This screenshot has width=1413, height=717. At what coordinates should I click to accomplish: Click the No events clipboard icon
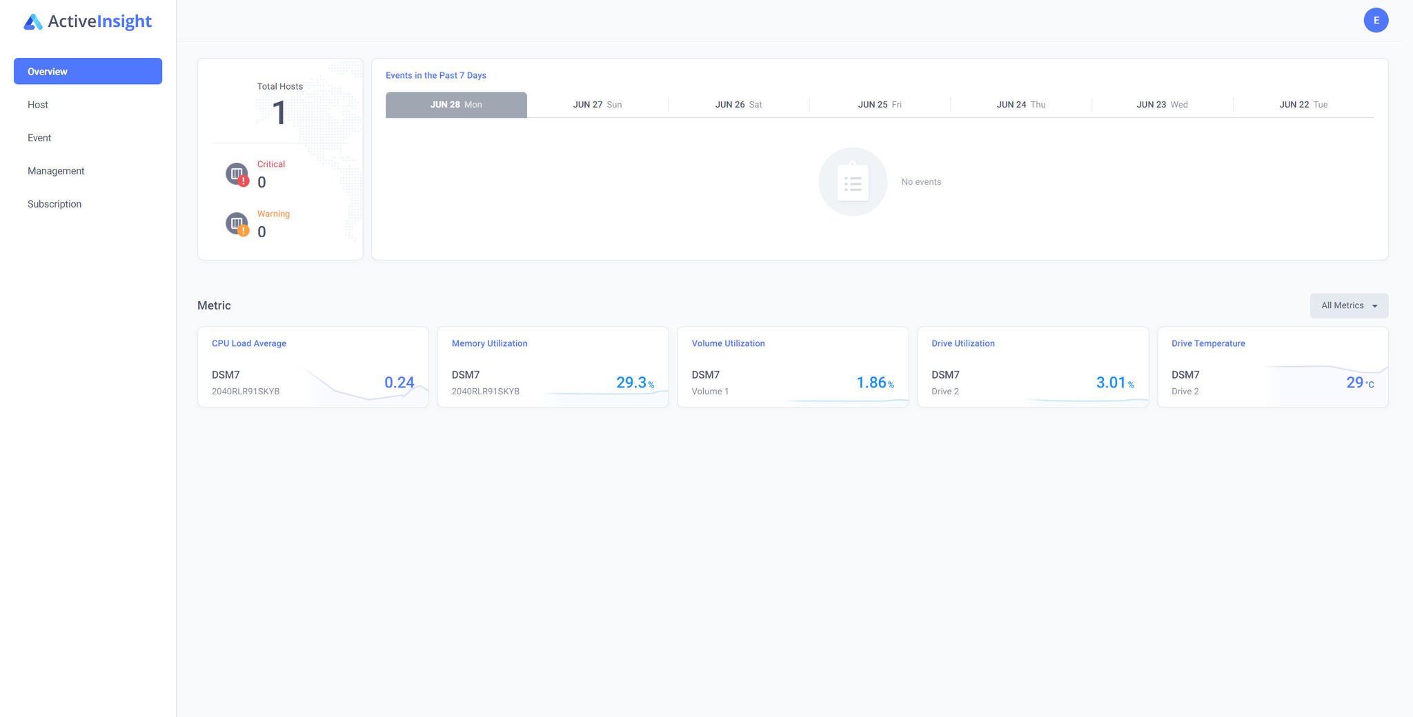pyautogui.click(x=853, y=182)
